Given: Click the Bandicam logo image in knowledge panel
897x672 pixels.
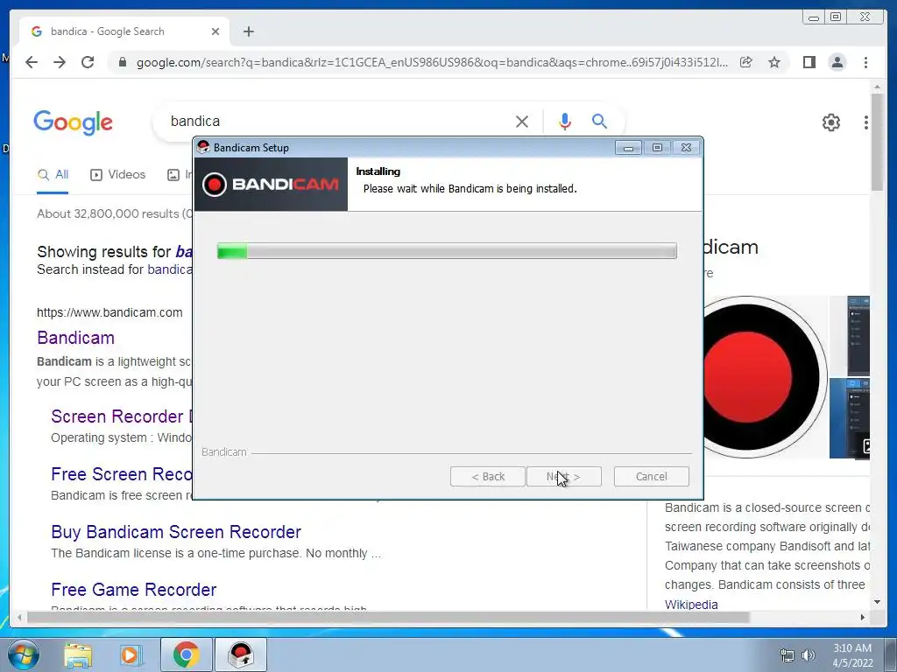Looking at the screenshot, I should [x=766, y=377].
